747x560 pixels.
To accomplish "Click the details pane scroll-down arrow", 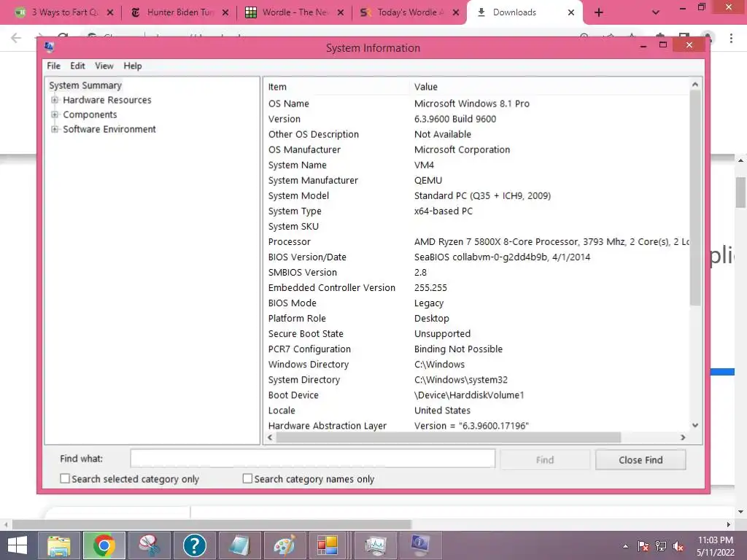I will pos(695,425).
